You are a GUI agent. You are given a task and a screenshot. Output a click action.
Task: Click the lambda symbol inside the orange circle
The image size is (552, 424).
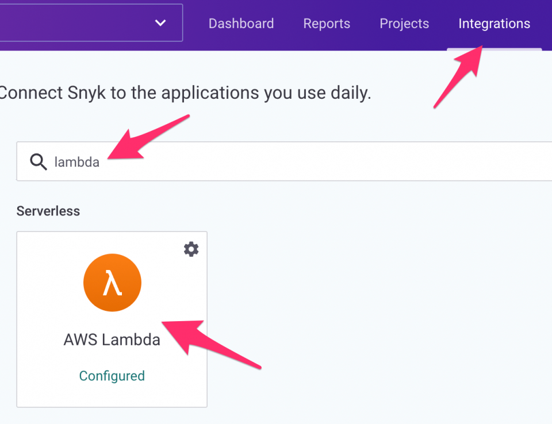pos(112,282)
